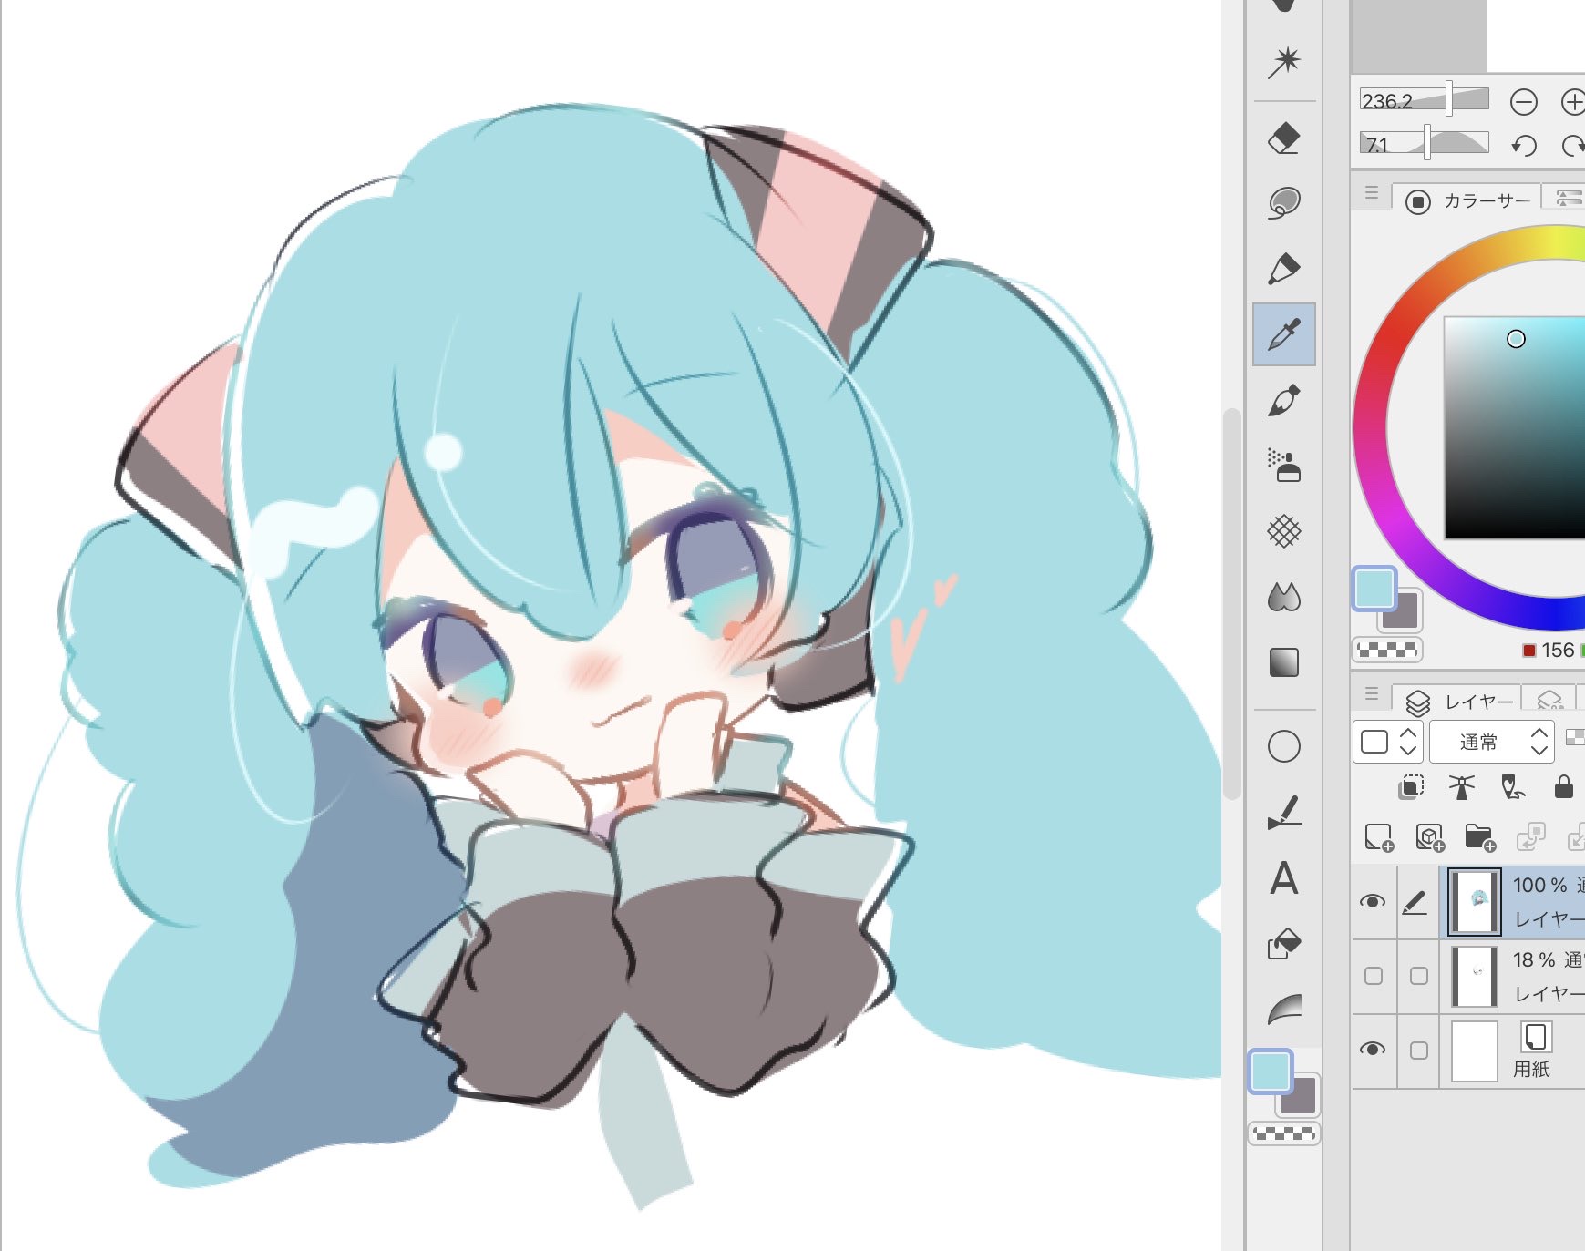This screenshot has height=1251, width=1585.
Task: Toggle the lock layer padlock icon
Action: pos(1563,786)
